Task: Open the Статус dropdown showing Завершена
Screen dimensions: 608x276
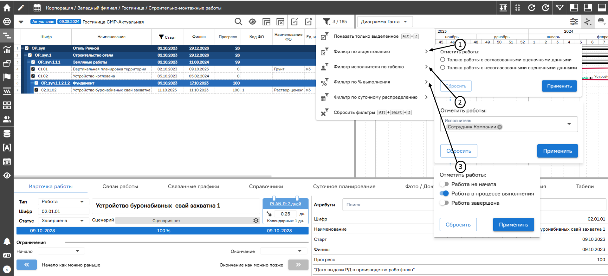Action: coord(63,221)
